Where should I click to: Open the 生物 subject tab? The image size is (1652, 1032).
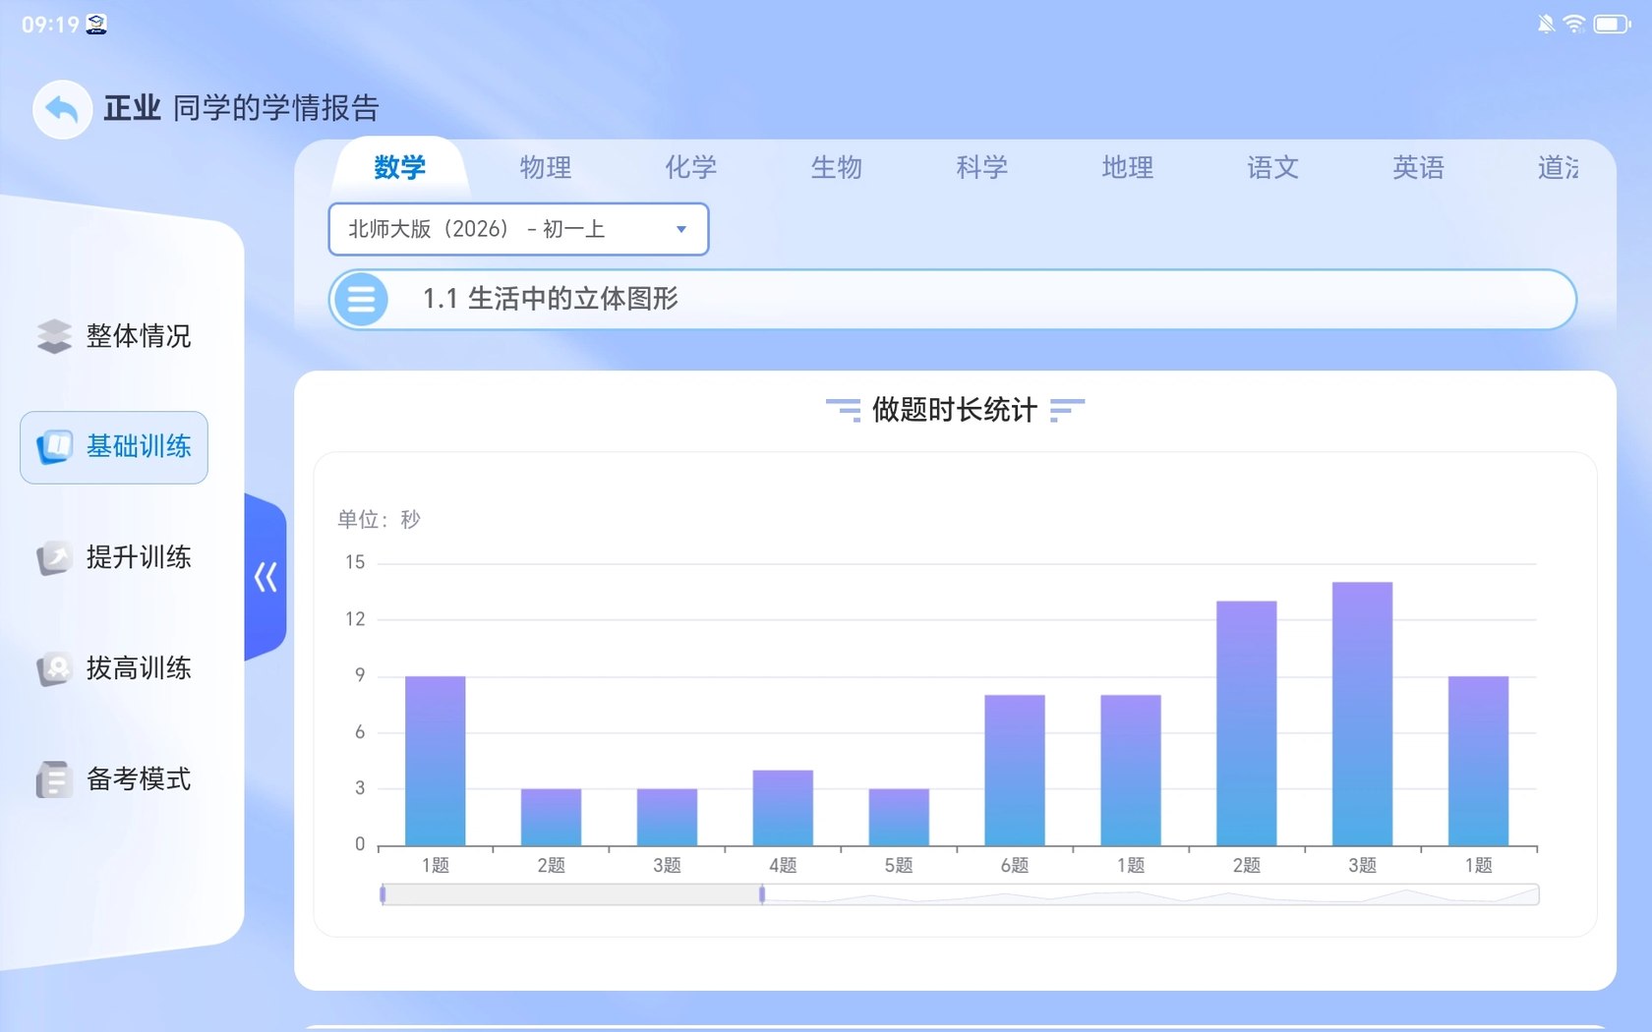[x=836, y=167]
